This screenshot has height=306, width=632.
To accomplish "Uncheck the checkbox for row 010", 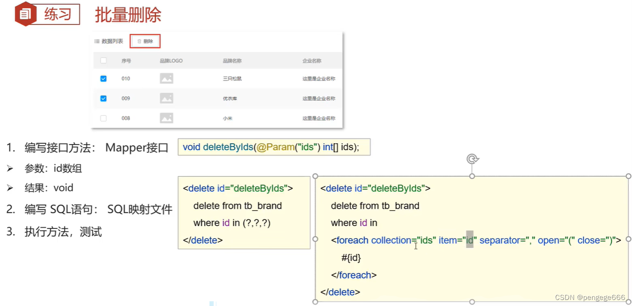I will pyautogui.click(x=103, y=79).
